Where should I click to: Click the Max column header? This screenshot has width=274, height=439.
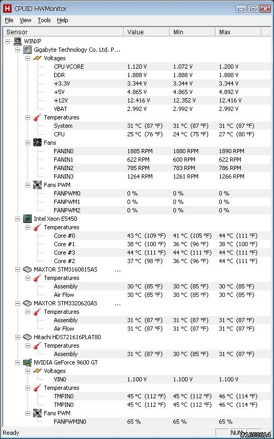pos(238,32)
